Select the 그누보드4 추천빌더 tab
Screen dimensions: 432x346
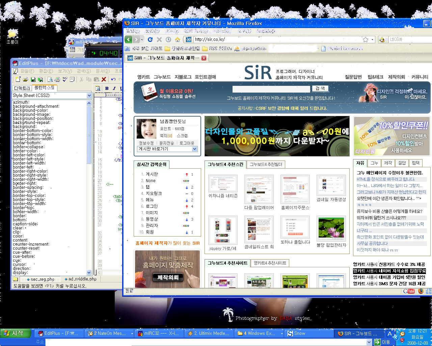[266, 164]
